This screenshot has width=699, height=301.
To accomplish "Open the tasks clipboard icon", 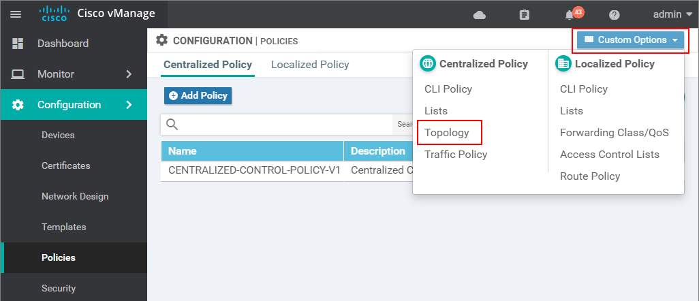I will (525, 15).
